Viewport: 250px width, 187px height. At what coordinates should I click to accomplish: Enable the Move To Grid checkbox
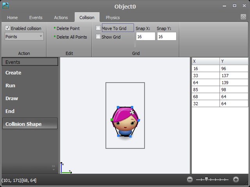98,28
